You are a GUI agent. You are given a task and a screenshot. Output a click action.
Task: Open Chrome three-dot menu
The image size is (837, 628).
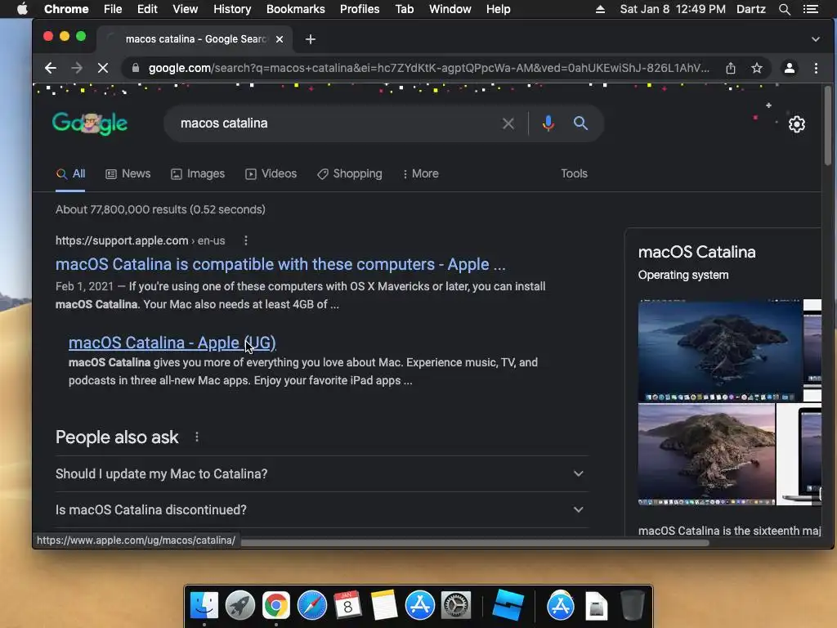tap(816, 68)
